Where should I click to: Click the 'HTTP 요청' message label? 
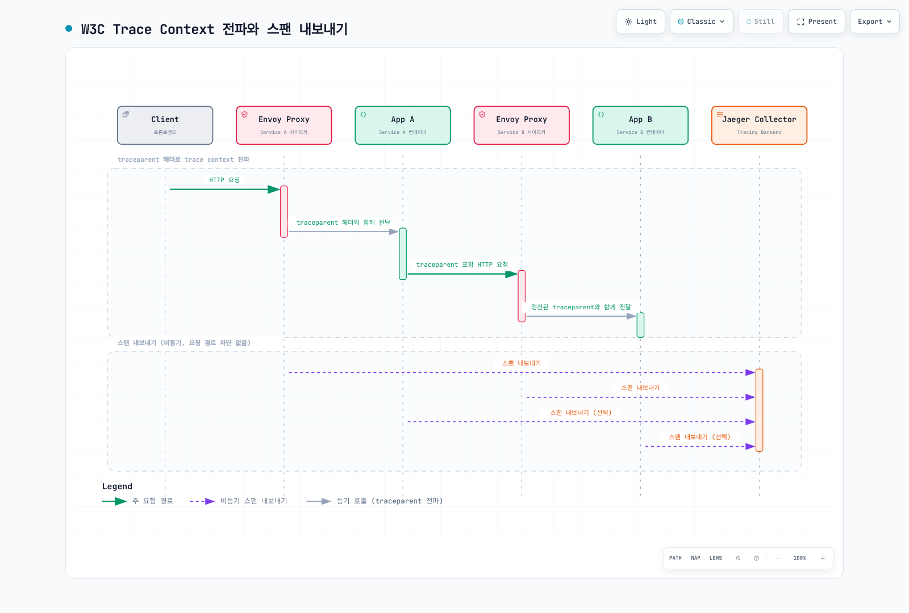pyautogui.click(x=224, y=180)
